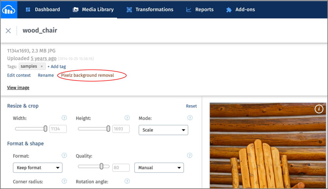328x189 pixels.
Task: Go to Transformations tab
Action: (150, 9)
